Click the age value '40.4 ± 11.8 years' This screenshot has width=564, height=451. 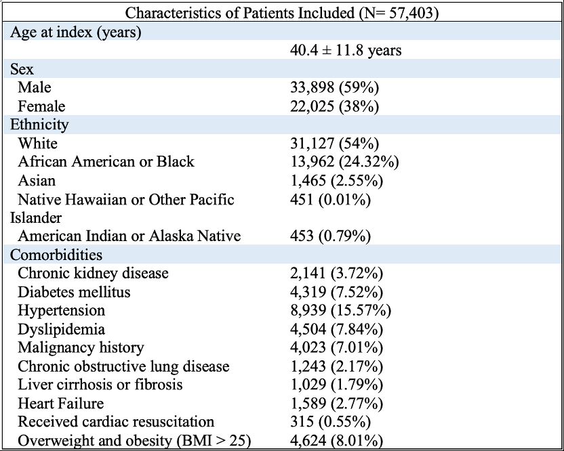tap(346, 51)
